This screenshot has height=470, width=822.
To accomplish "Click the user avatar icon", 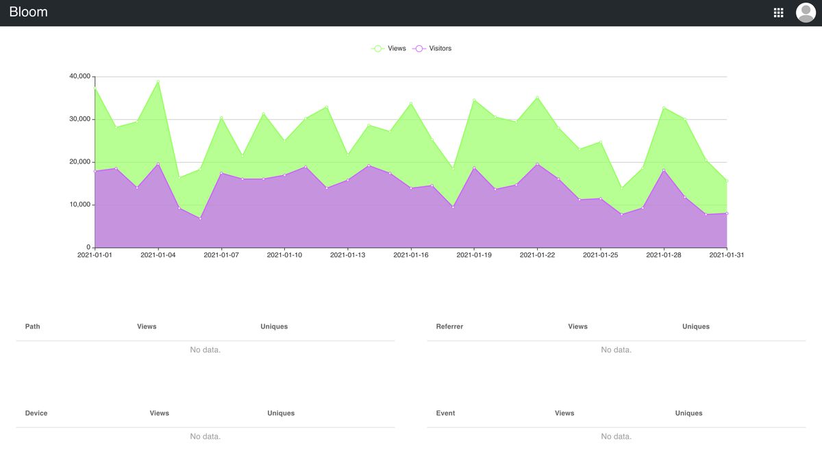I will click(806, 12).
